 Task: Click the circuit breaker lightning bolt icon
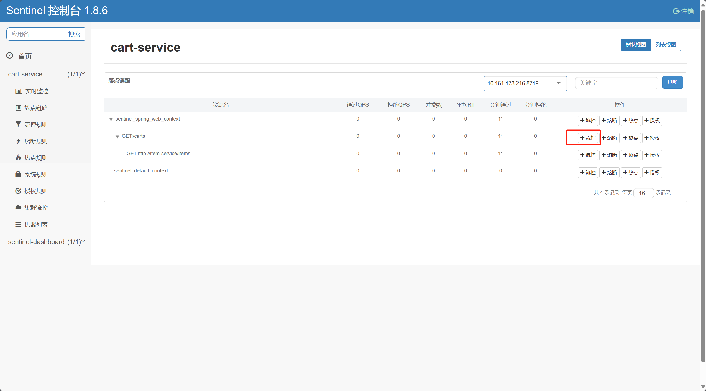(18, 141)
